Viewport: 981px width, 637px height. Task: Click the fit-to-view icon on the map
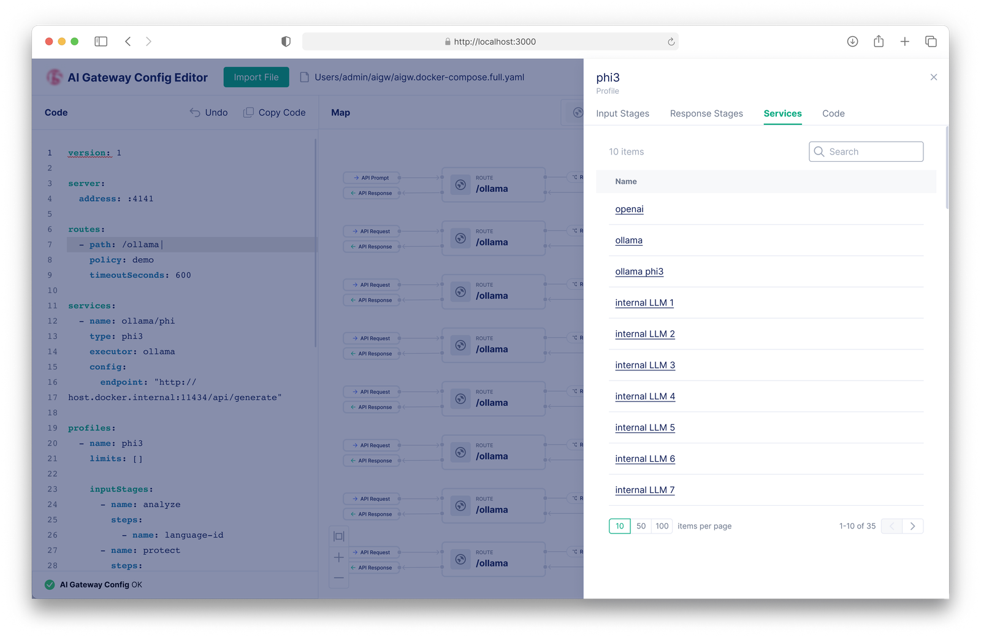coord(338,536)
